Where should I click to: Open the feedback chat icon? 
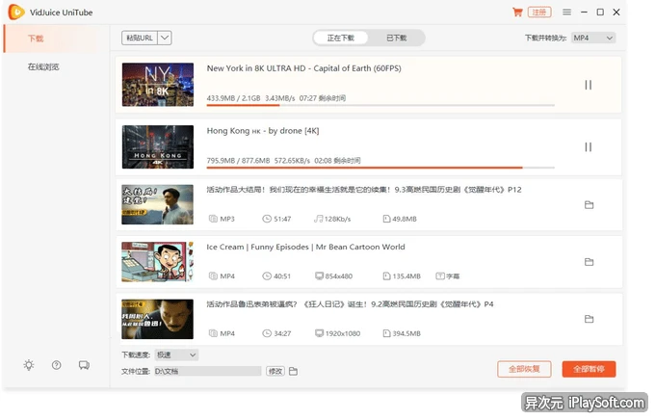[x=84, y=365]
